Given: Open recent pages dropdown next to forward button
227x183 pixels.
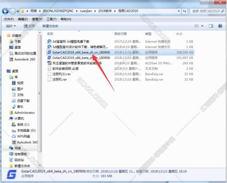Looking at the screenshot, I should click(18, 11).
